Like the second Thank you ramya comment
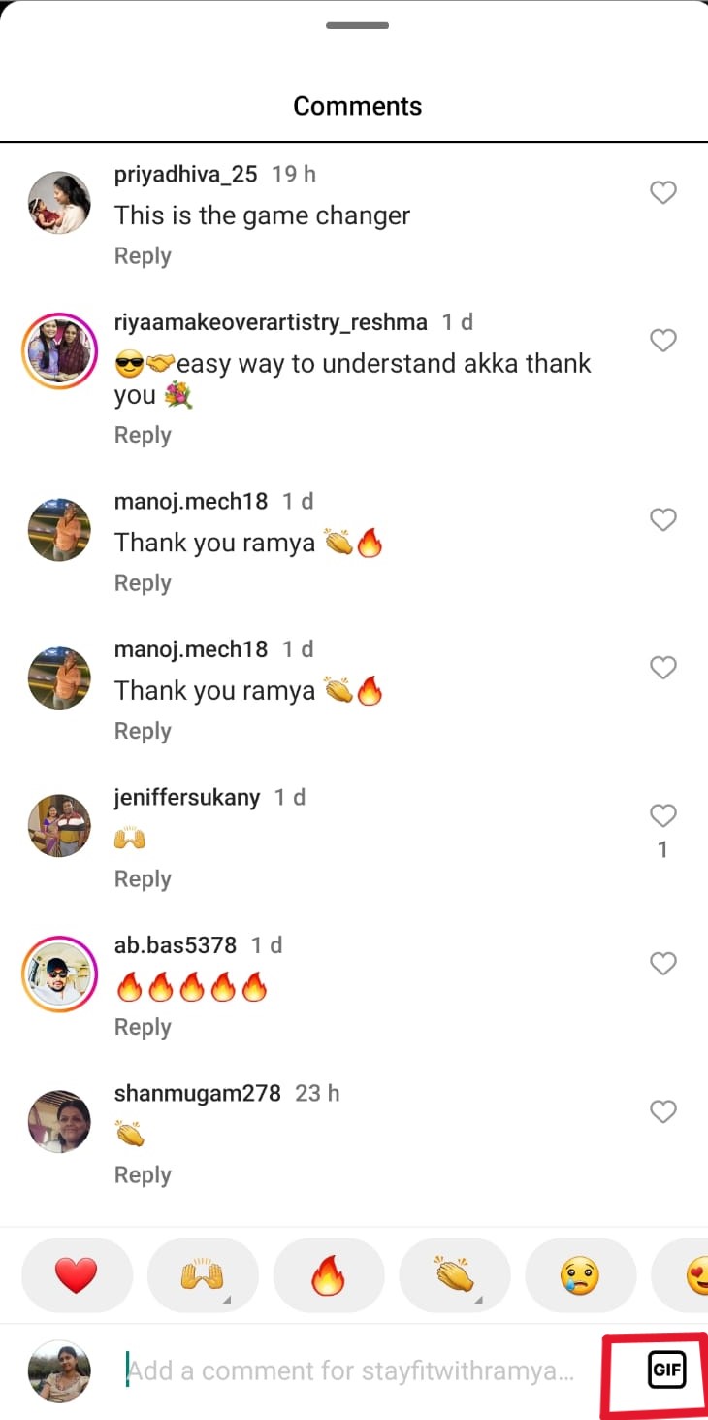 click(x=663, y=668)
